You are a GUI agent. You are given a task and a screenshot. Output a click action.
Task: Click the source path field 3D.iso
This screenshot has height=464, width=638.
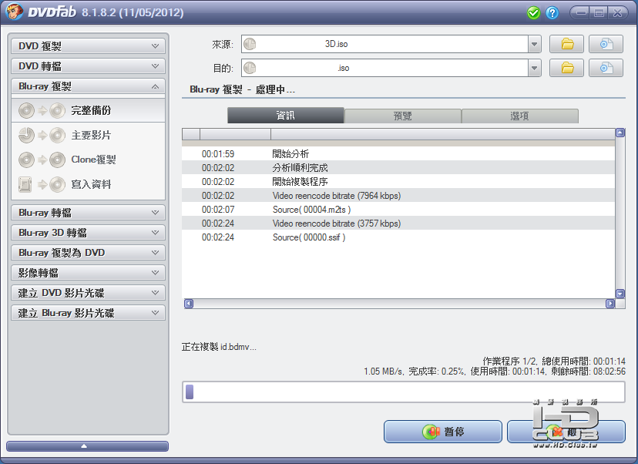384,44
